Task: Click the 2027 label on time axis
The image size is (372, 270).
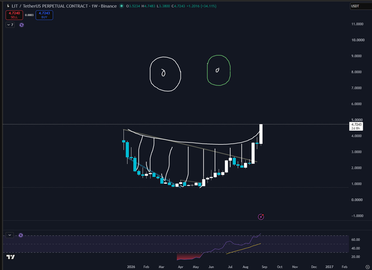Action: [x=329, y=267]
